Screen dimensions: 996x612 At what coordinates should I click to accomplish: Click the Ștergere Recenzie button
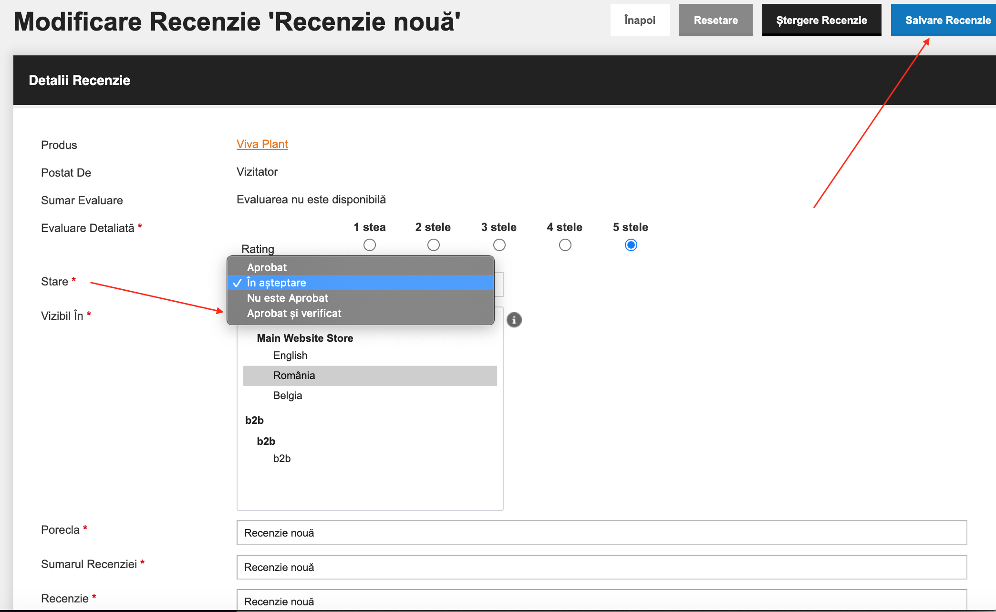tap(821, 20)
